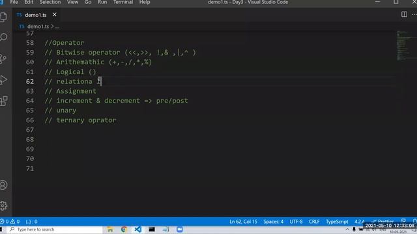Expand the breadcrumb ellipsis symbol
Image resolution: width=417 pixels, height=234 pixels.
[57, 27]
